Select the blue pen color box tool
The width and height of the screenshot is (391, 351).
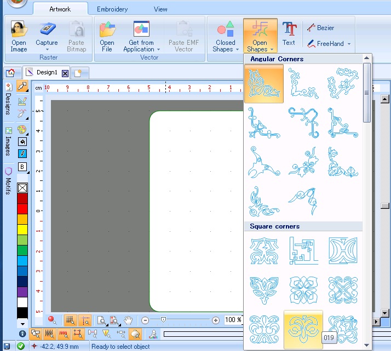[x=22, y=154]
